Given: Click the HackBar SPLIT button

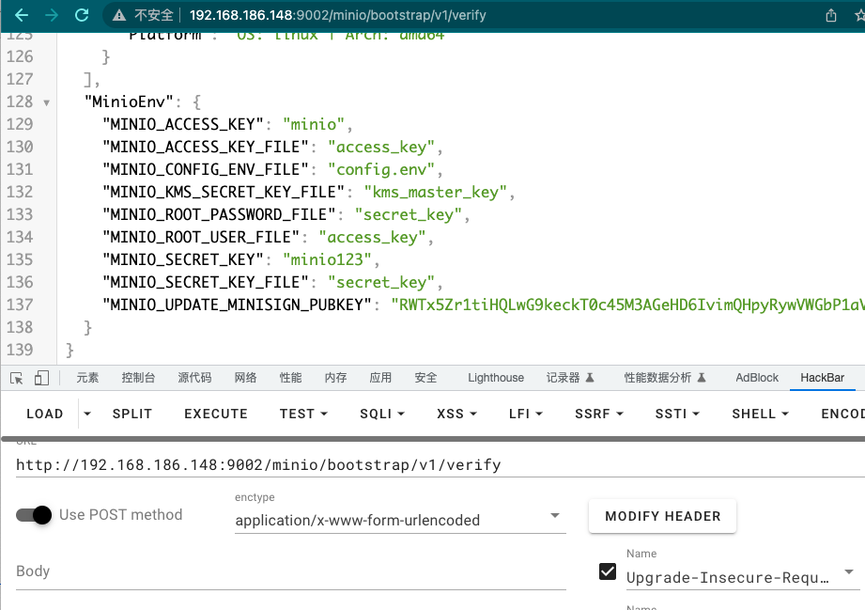Looking at the screenshot, I should [x=132, y=414].
